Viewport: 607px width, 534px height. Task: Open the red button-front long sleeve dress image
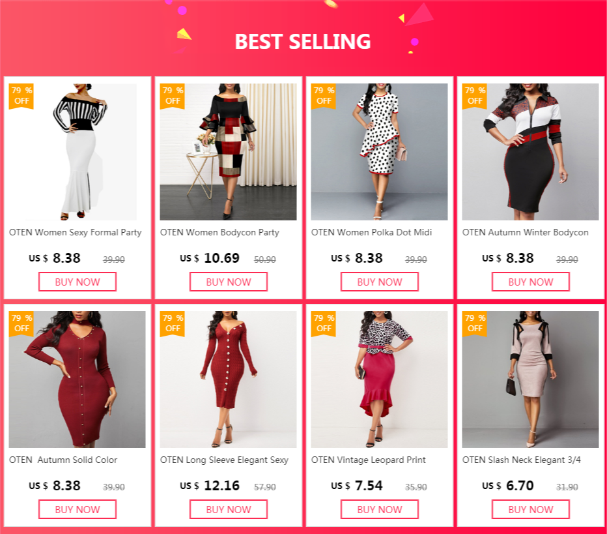pos(228,379)
